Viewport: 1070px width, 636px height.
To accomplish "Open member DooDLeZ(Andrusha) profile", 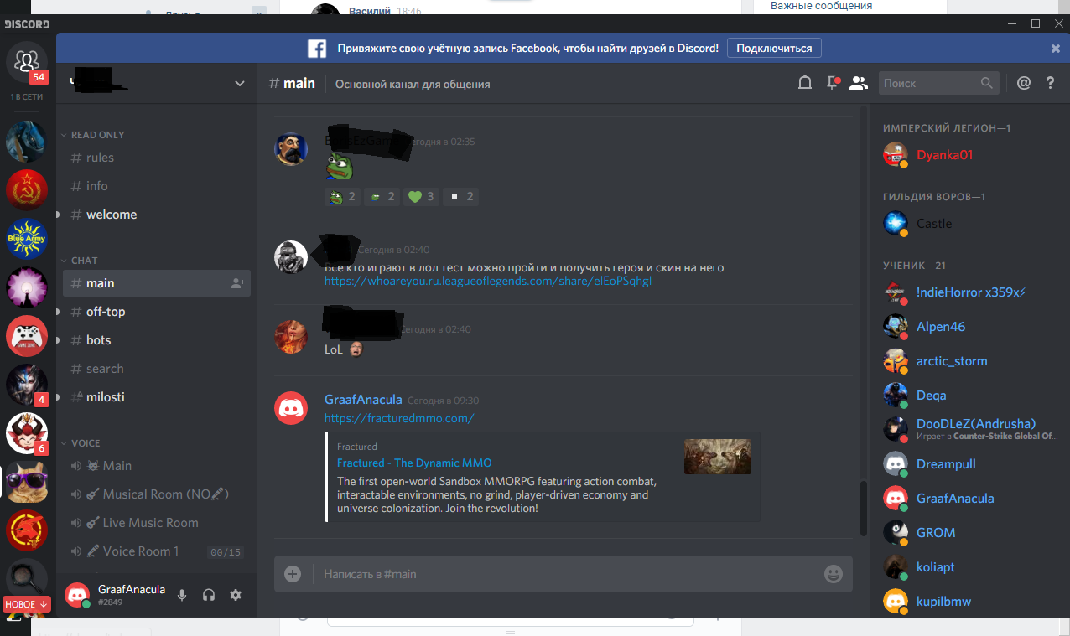I will click(x=969, y=429).
